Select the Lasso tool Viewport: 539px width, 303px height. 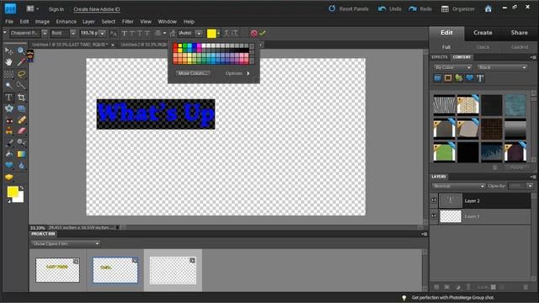pyautogui.click(x=21, y=74)
